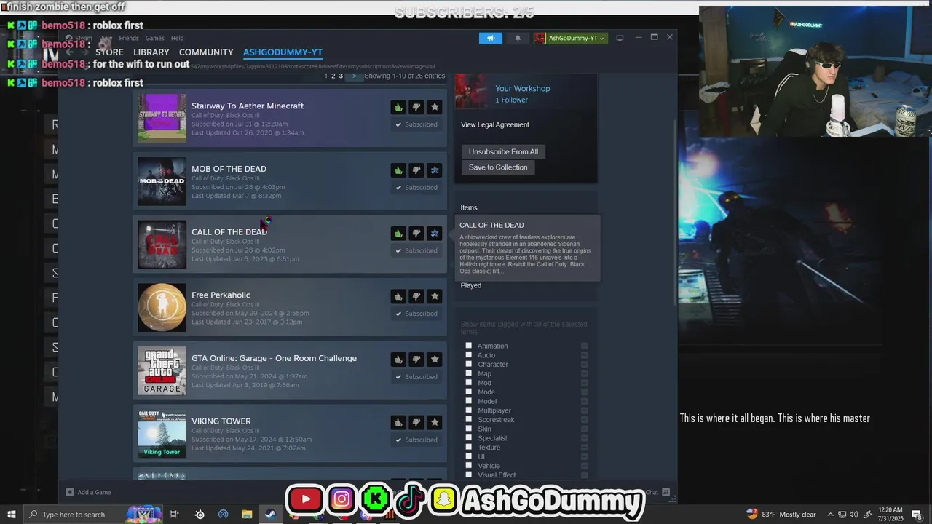This screenshot has height=524, width=932.
Task: Open VIKING TOWER thumbnail
Action: [162, 434]
